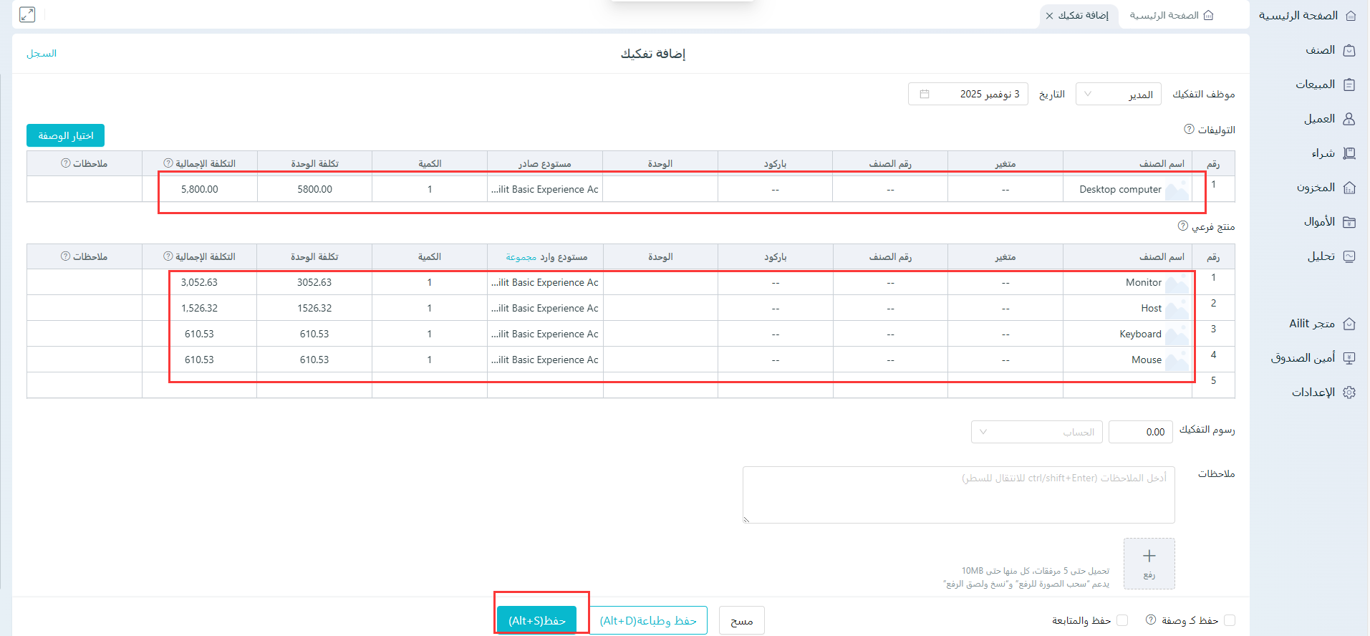Open the calendar icon in date field
This screenshot has height=636, width=1370.
click(x=925, y=94)
